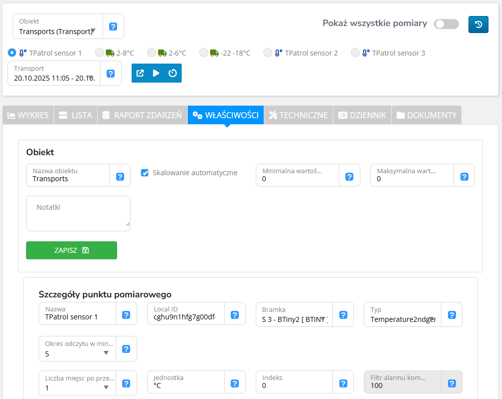Open help for Local ID field
Image resolution: width=502 pixels, height=399 pixels.
[234, 315]
